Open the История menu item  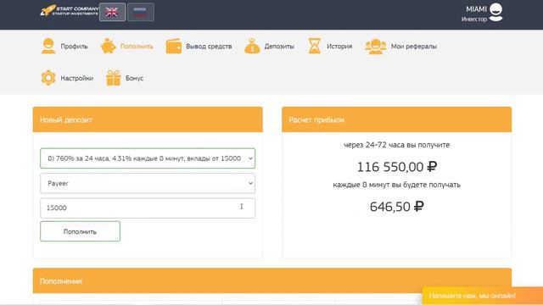339,47
